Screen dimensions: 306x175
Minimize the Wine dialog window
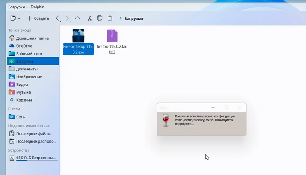point(213,107)
